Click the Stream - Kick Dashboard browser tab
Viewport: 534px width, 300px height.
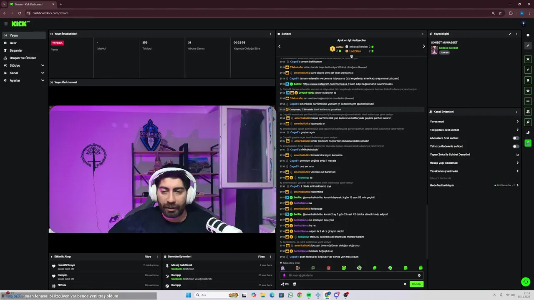click(33, 4)
